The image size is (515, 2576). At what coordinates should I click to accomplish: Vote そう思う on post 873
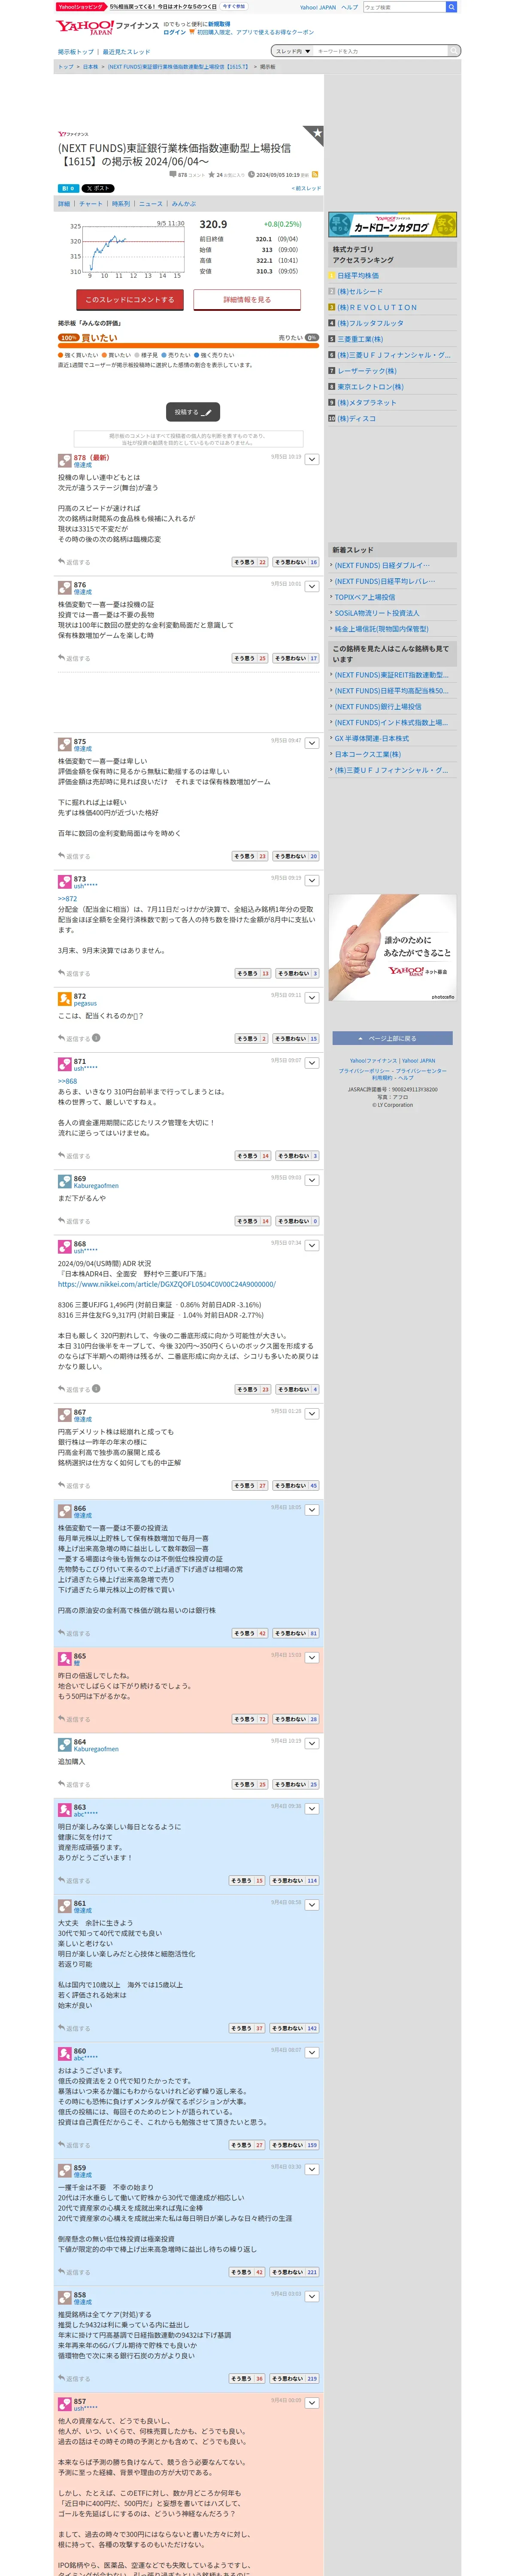253,973
